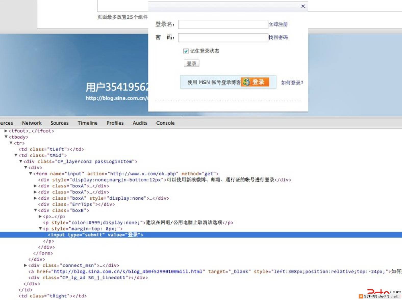This screenshot has height=300, width=402.
Task: Collapse the td class tMid node
Action: coord(16,155)
